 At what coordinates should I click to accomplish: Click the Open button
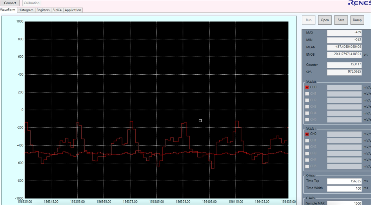point(325,20)
